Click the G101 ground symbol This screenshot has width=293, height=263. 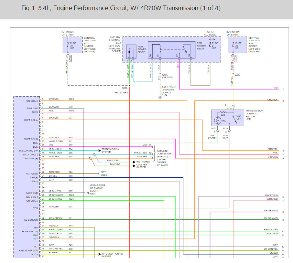pyautogui.click(x=88, y=193)
